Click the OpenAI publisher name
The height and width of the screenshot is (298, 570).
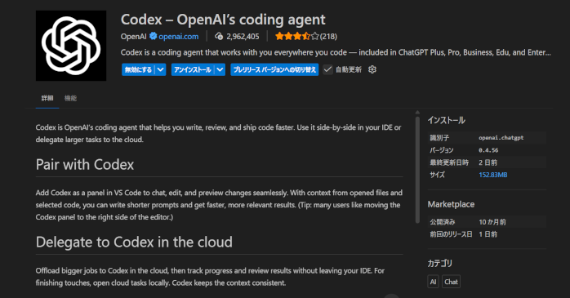133,37
